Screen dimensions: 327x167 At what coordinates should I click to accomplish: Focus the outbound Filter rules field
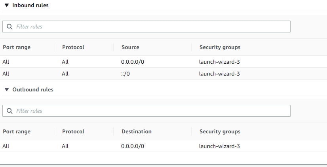pos(150,111)
